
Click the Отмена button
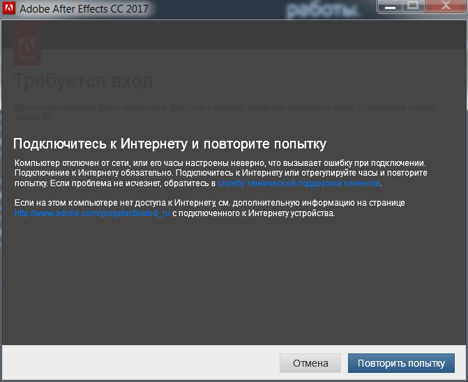click(x=310, y=363)
